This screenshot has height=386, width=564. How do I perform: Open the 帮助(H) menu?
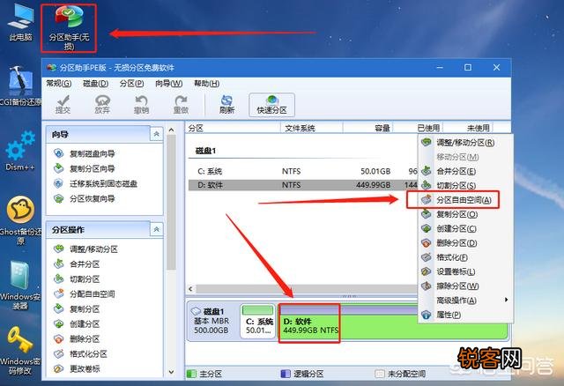coord(206,84)
